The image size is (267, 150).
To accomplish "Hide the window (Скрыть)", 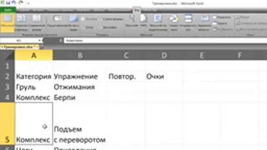I will pyautogui.click(x=220, y=23).
